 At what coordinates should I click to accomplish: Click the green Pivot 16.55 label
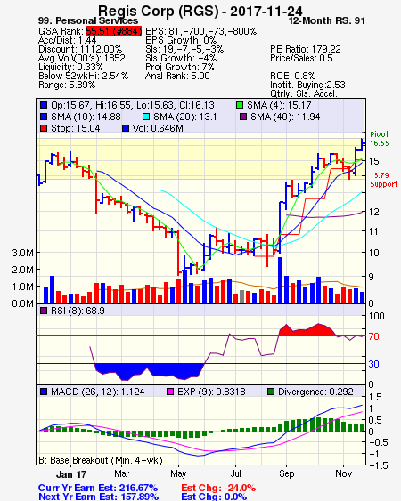pyautogui.click(x=380, y=139)
